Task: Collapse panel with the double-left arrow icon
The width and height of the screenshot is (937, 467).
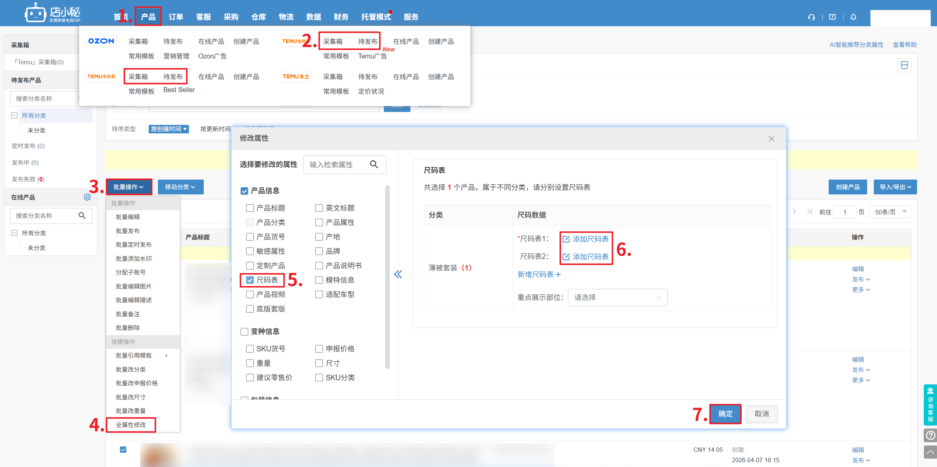Action: click(398, 274)
